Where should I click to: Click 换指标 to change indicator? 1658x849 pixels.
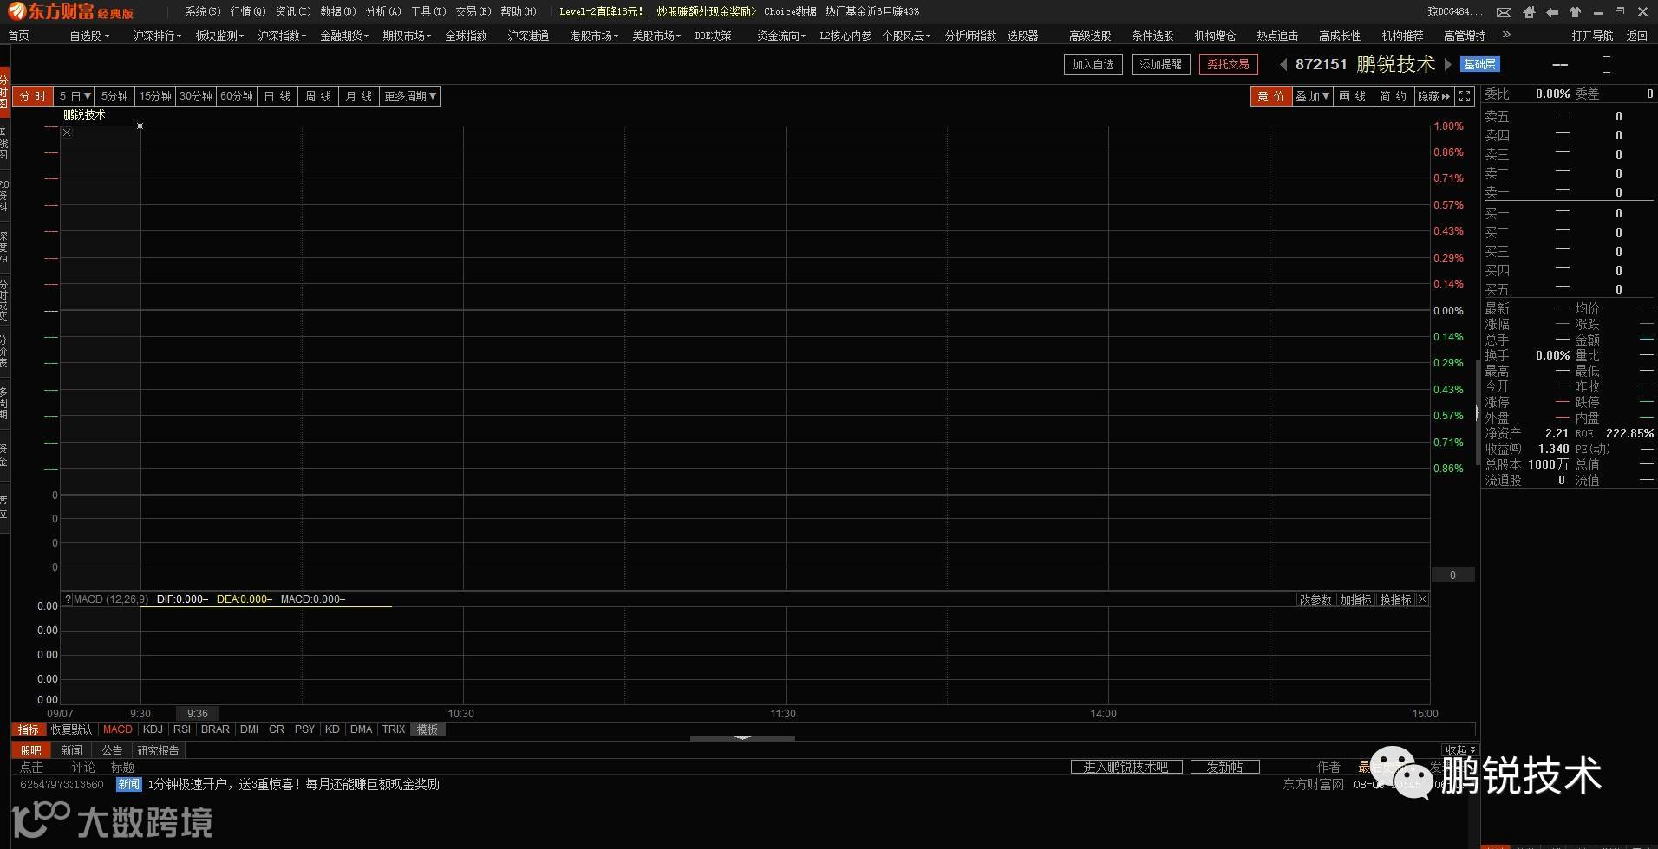pos(1396,599)
